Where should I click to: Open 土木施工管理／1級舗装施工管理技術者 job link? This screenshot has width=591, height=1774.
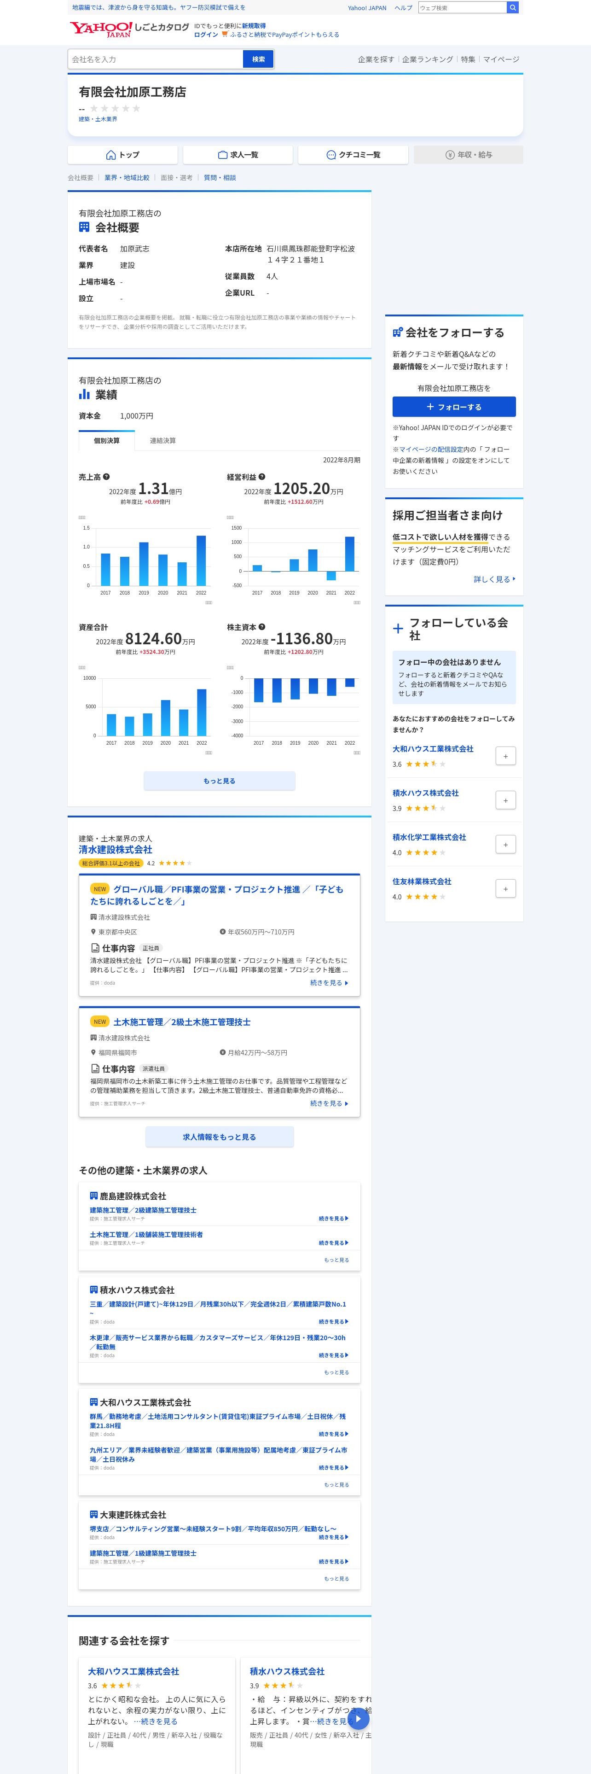tap(146, 1234)
